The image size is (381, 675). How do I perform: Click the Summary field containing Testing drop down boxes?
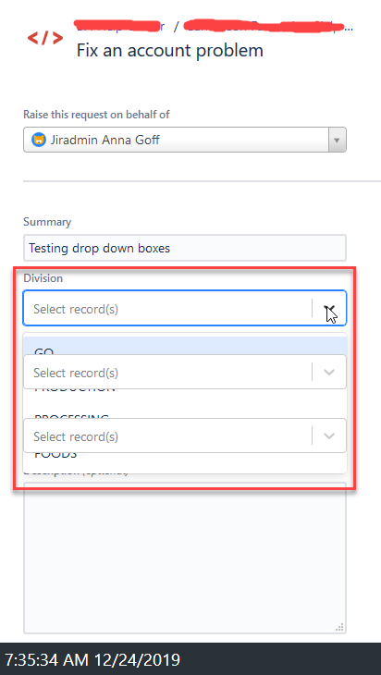(185, 248)
